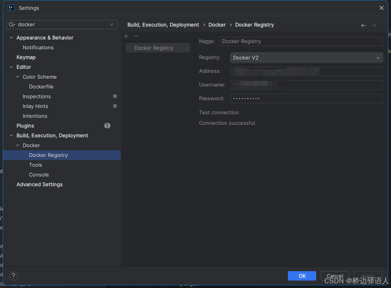
Task: Click the Password field
Action: (306, 99)
